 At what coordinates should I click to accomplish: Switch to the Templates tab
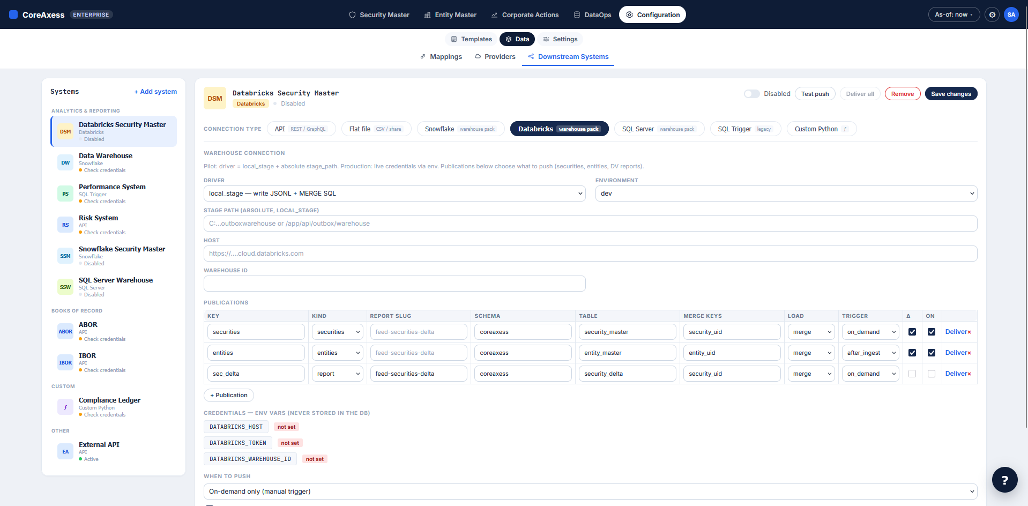tap(471, 39)
